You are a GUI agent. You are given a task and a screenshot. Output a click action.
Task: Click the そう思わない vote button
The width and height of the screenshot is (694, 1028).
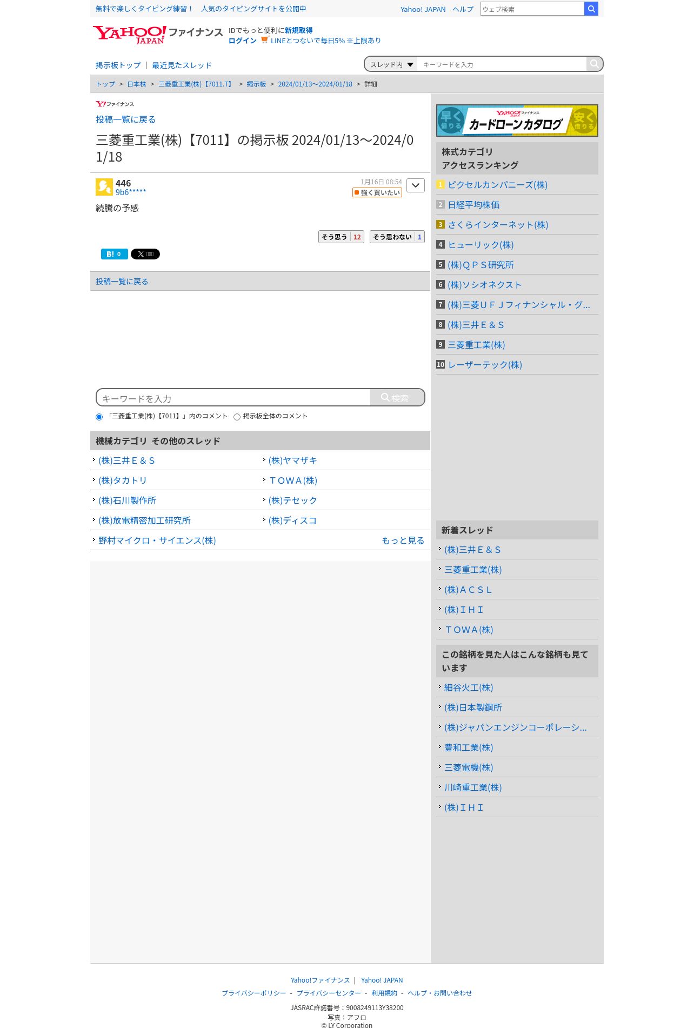tap(397, 237)
